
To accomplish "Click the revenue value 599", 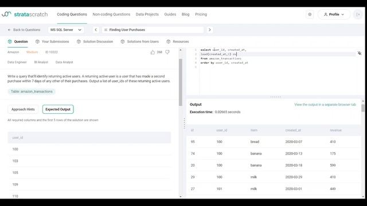I will tap(333, 165).
